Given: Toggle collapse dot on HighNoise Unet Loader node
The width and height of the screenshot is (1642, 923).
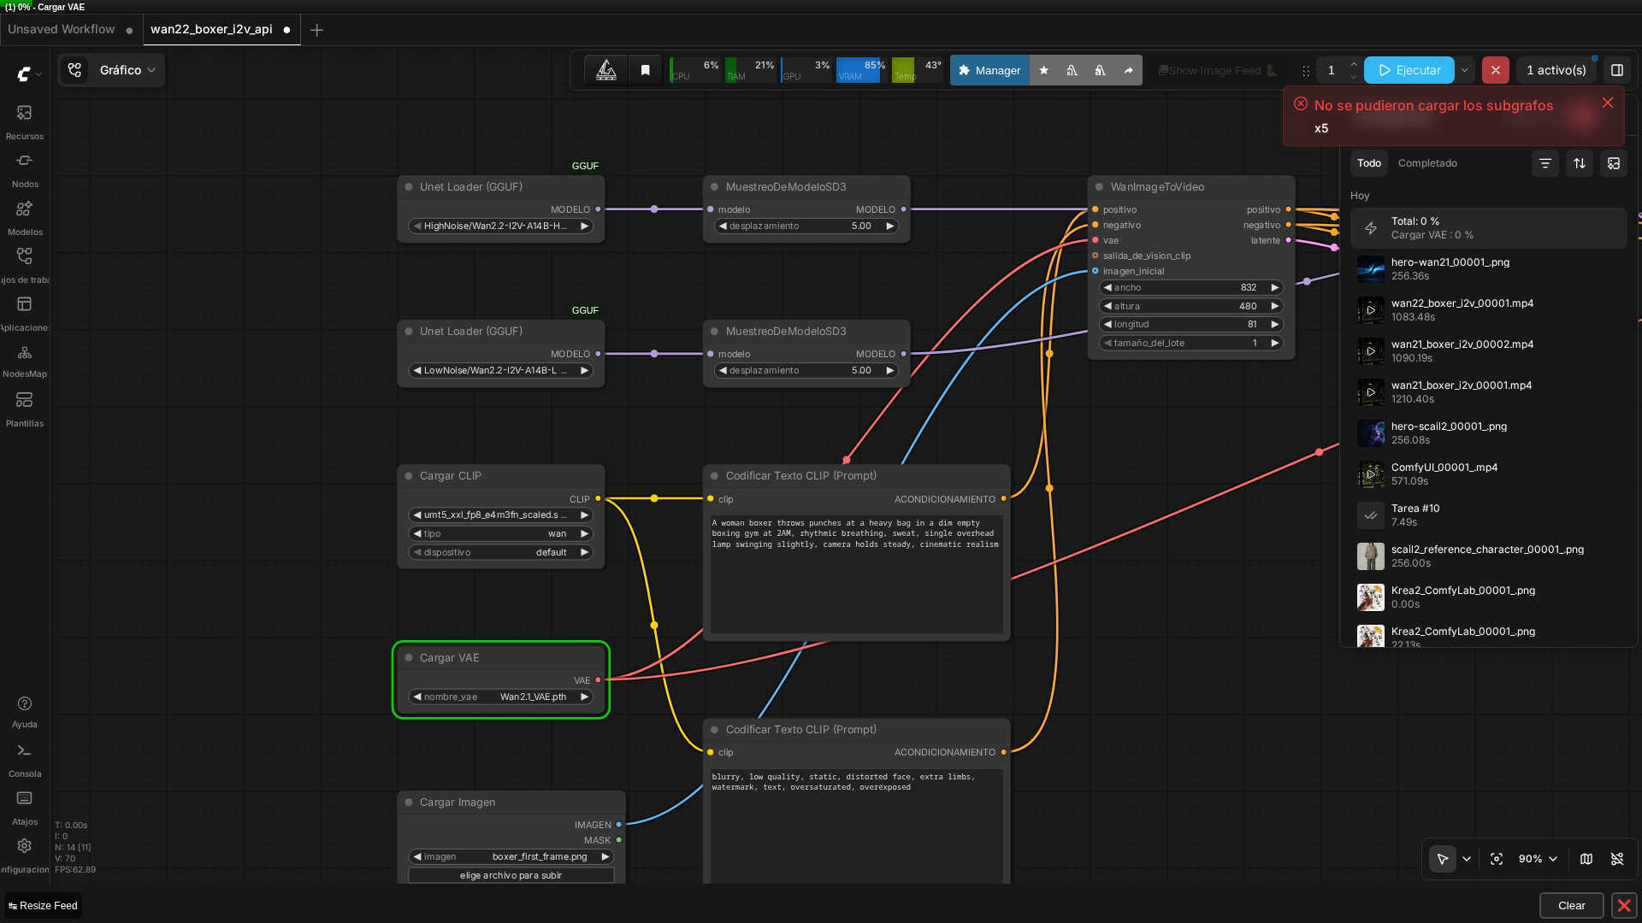Looking at the screenshot, I should coord(409,186).
